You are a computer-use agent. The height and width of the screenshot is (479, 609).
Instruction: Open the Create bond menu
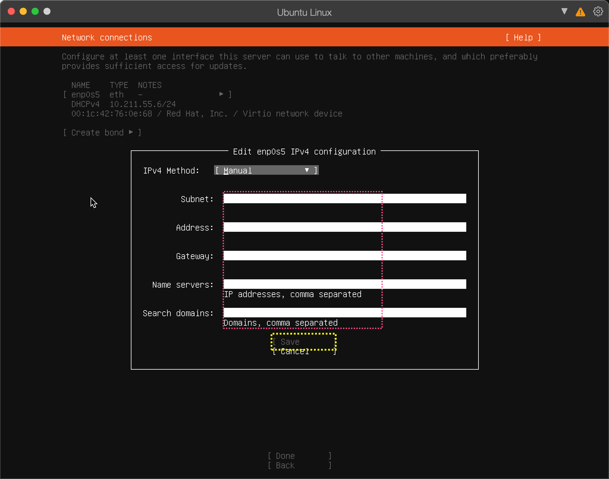coord(102,133)
